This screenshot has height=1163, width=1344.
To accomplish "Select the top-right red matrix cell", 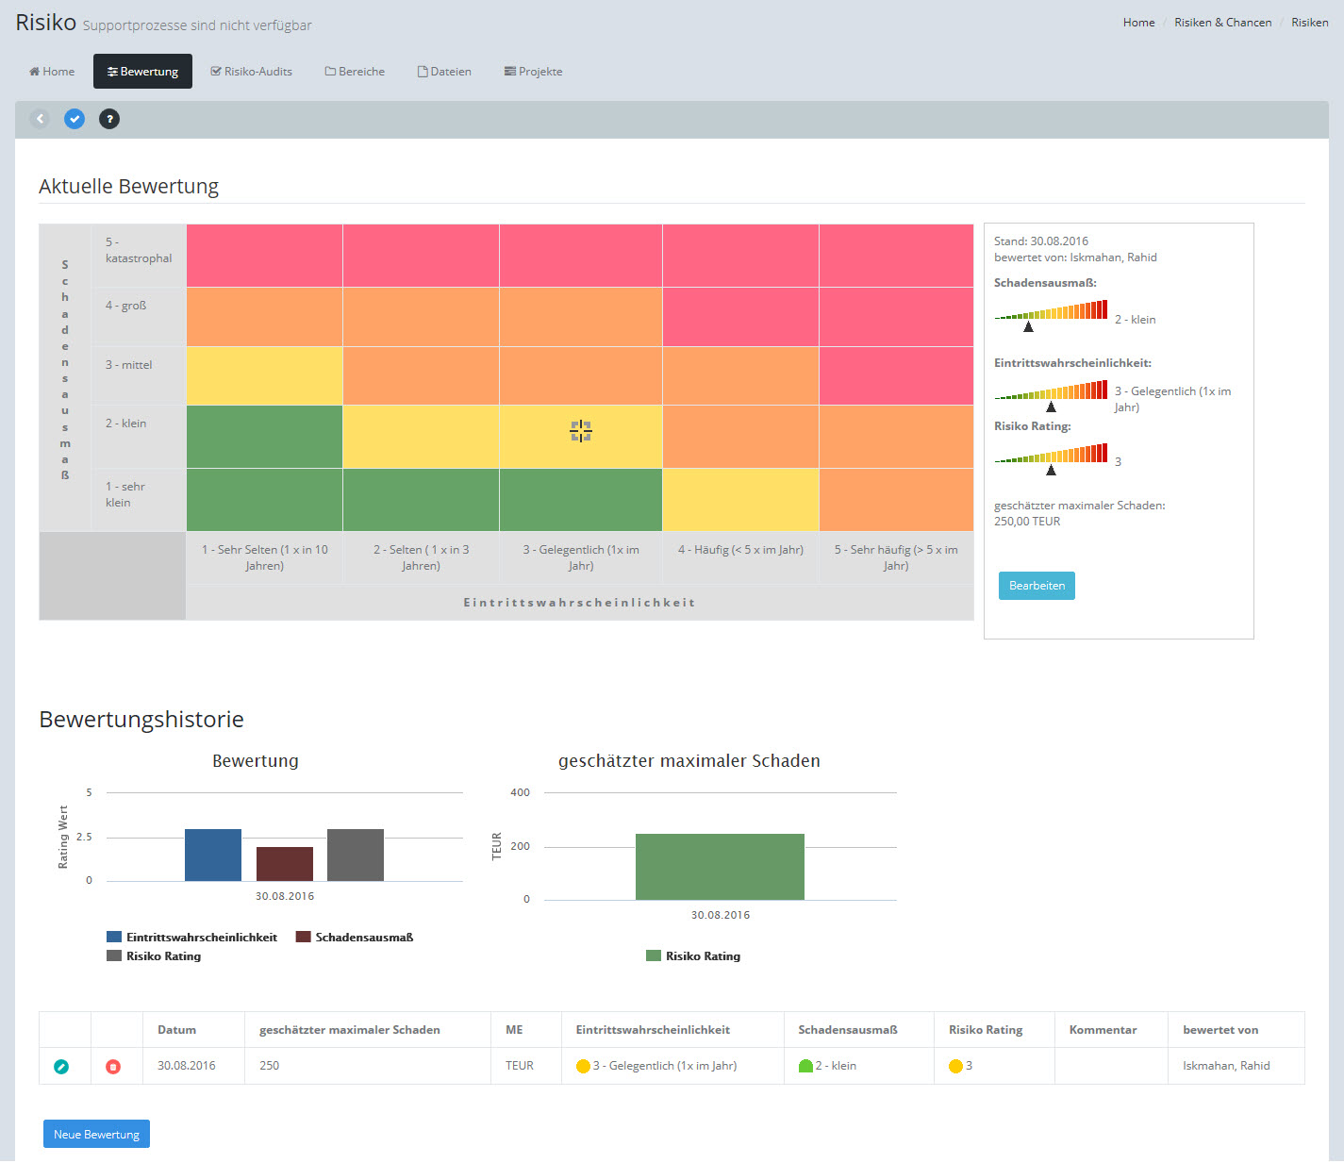I will tap(896, 256).
